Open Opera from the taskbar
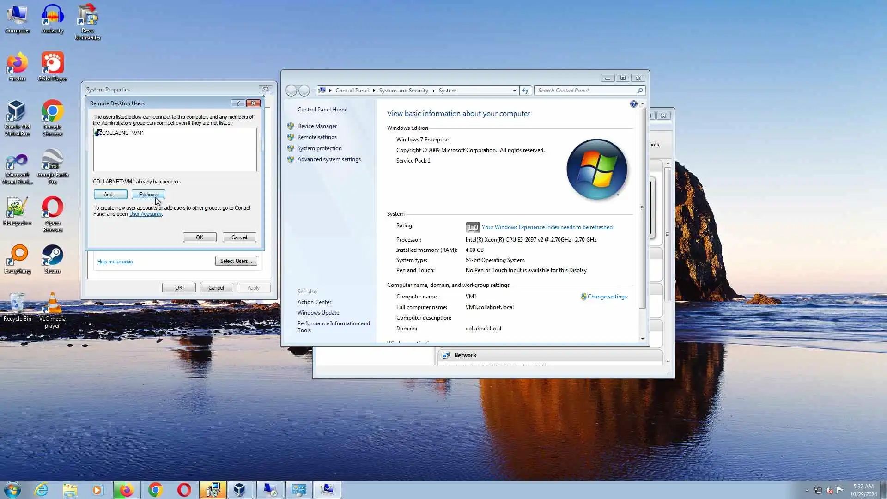 tap(184, 490)
